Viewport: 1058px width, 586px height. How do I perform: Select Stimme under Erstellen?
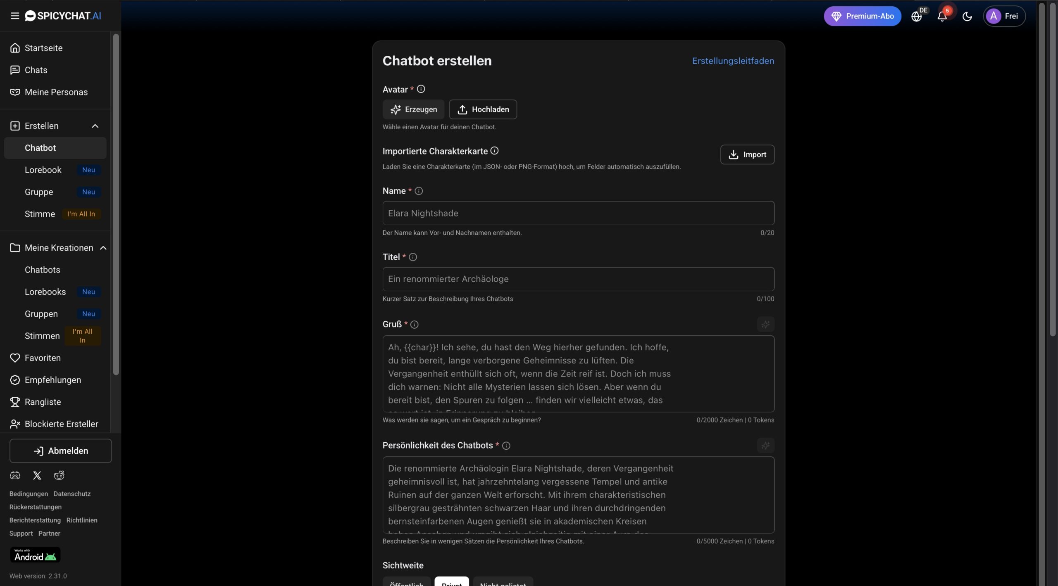(55, 214)
